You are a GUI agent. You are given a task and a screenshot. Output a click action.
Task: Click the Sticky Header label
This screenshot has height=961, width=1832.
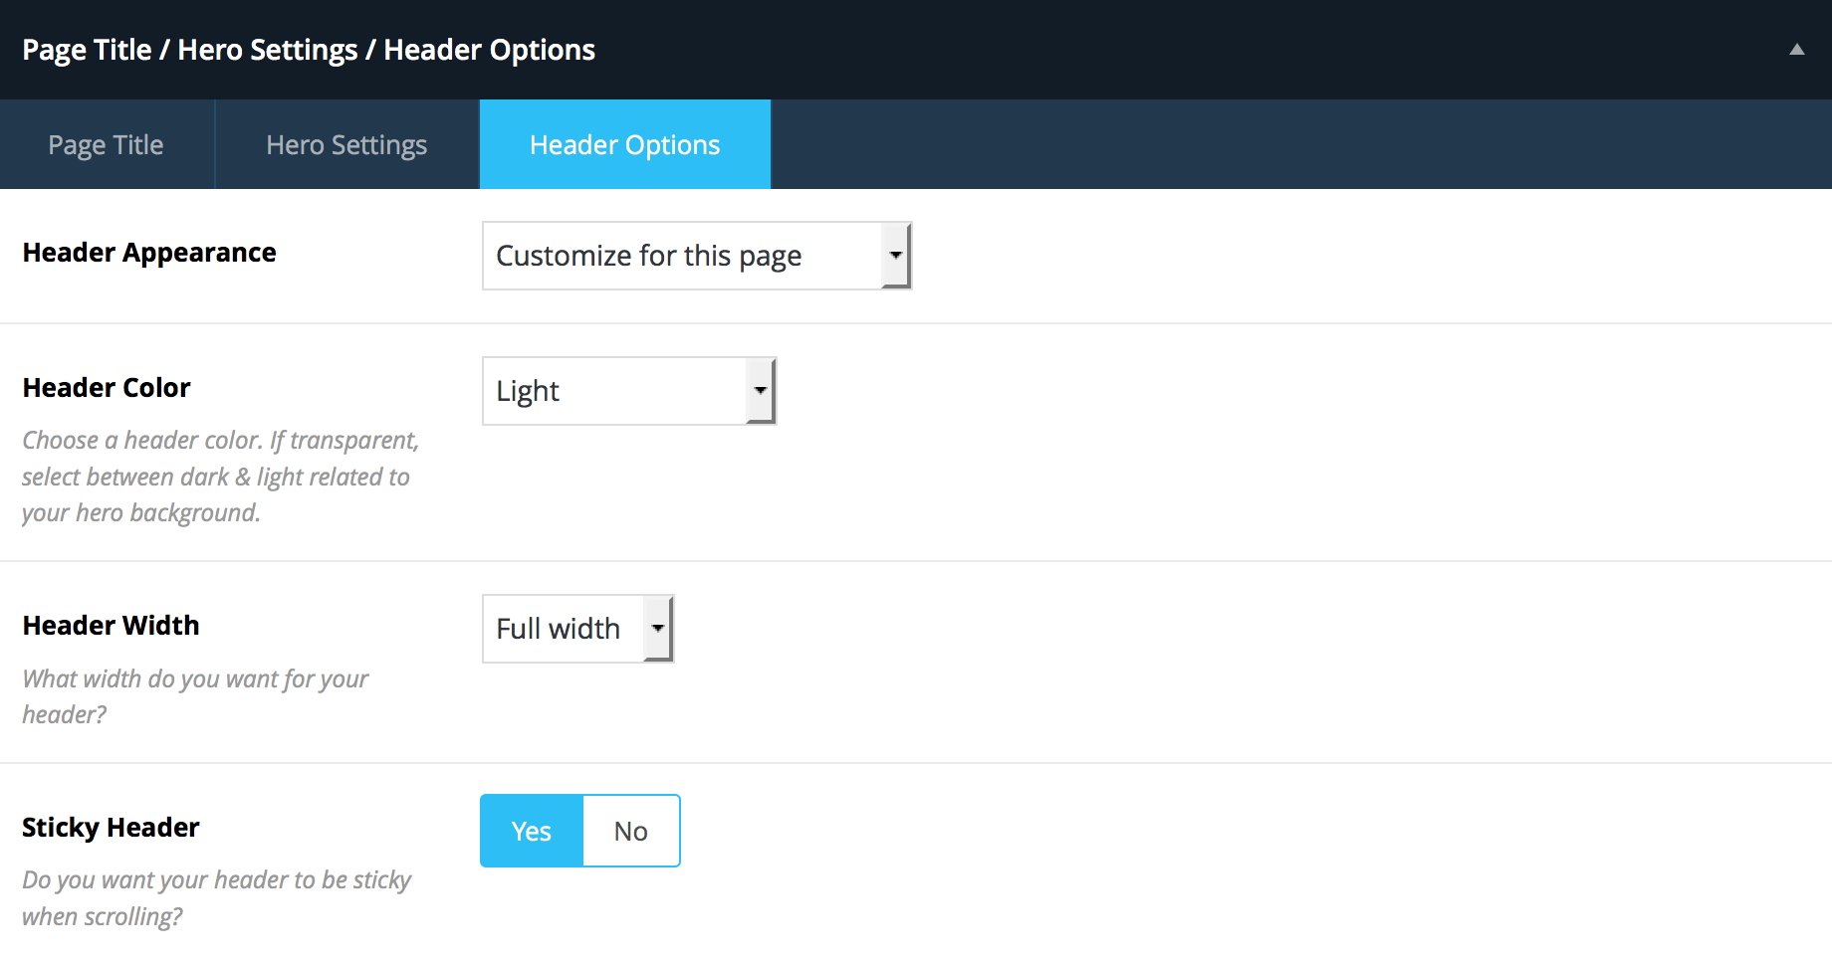click(x=111, y=828)
